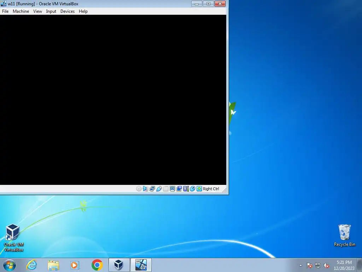Image resolution: width=362 pixels, height=272 pixels.
Task: Click the muted volume tray icon
Action: pos(326,265)
